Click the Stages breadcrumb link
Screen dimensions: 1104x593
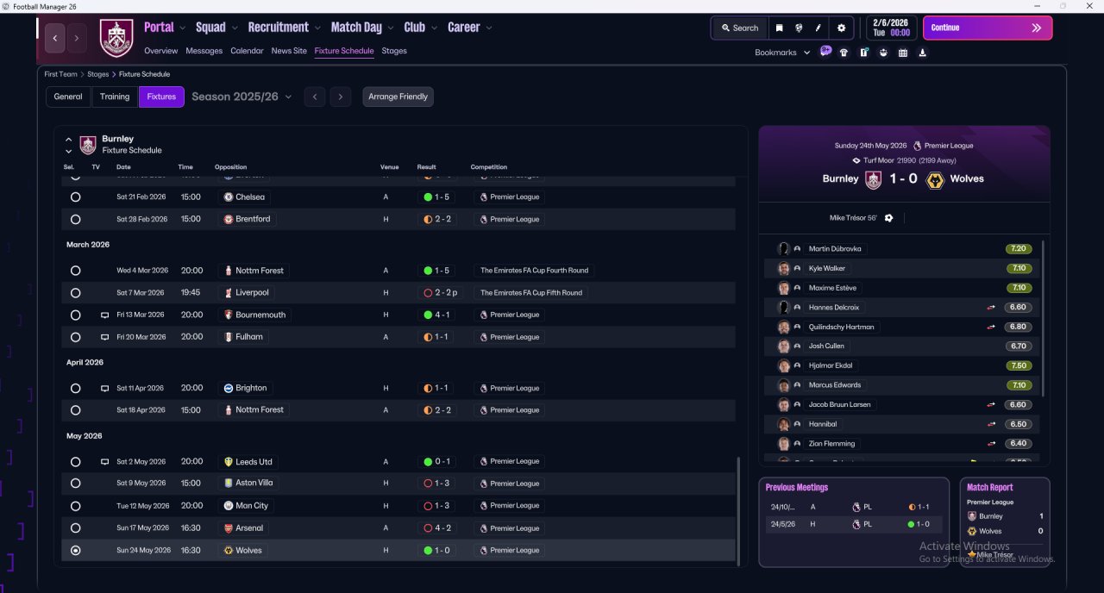pos(97,74)
